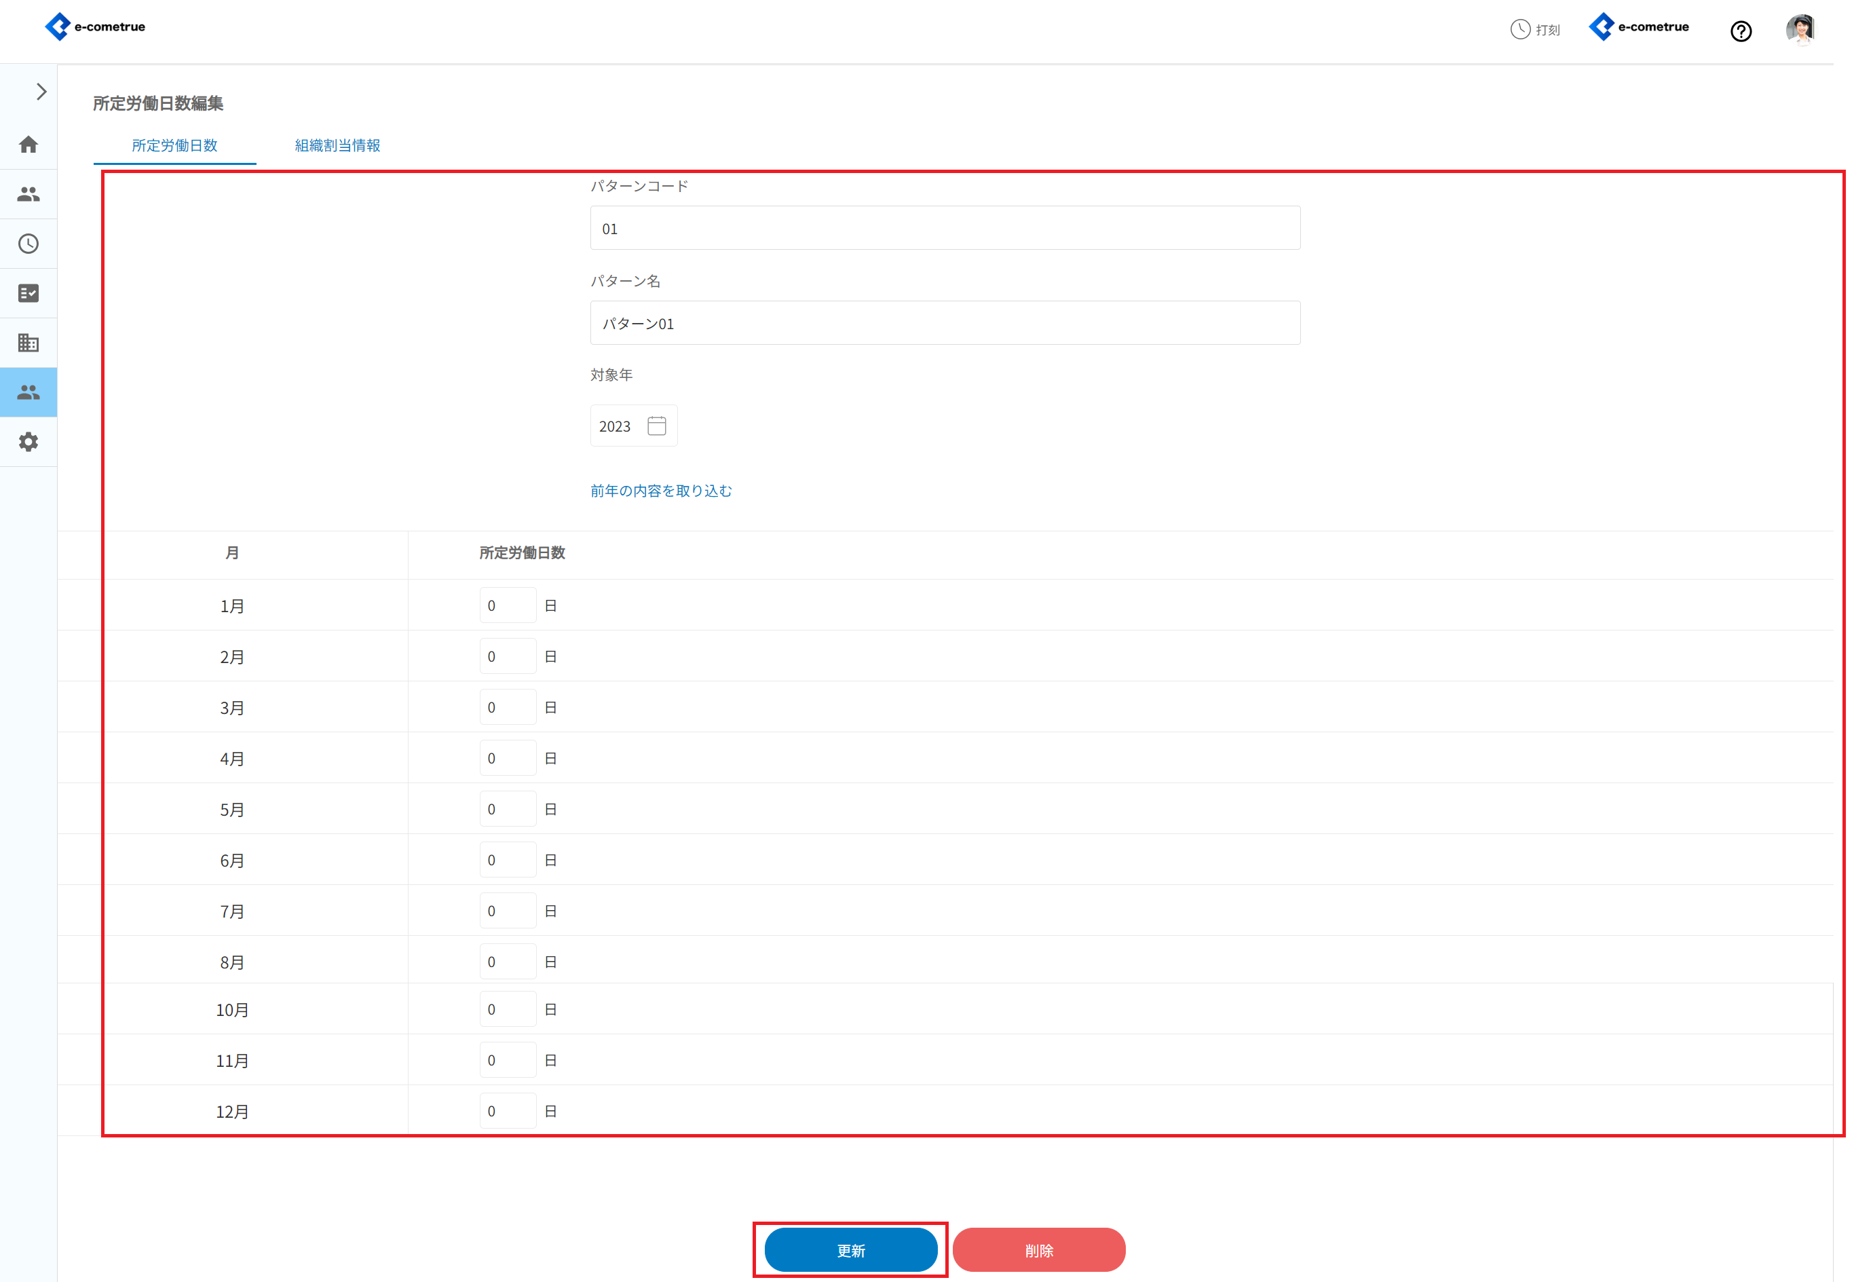
Task: Expand the sidebar with chevron arrow
Action: [x=41, y=92]
